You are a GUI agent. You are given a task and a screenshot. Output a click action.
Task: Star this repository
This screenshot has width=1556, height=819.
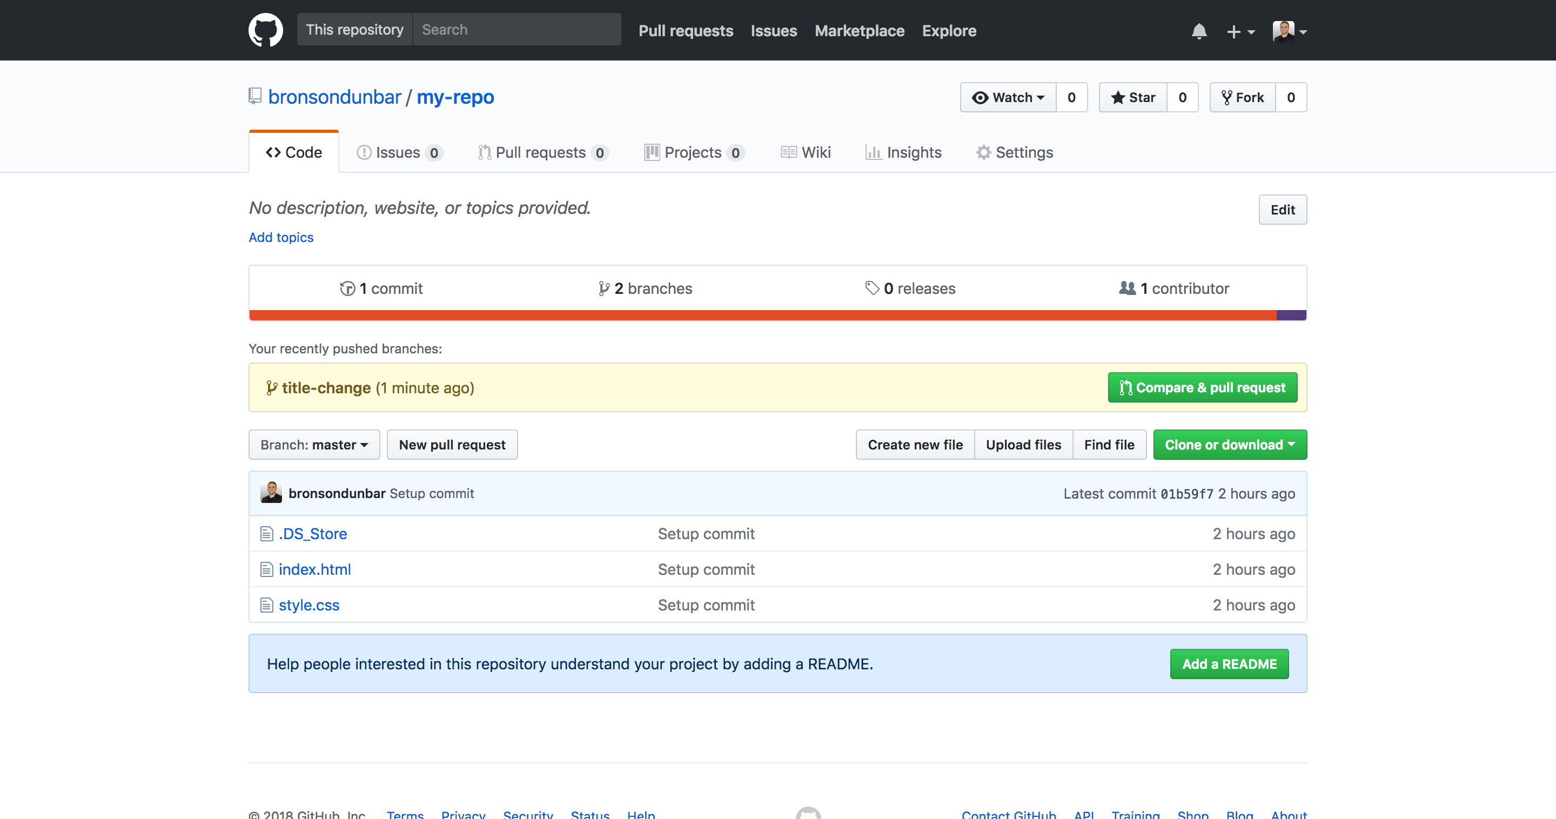coord(1132,97)
